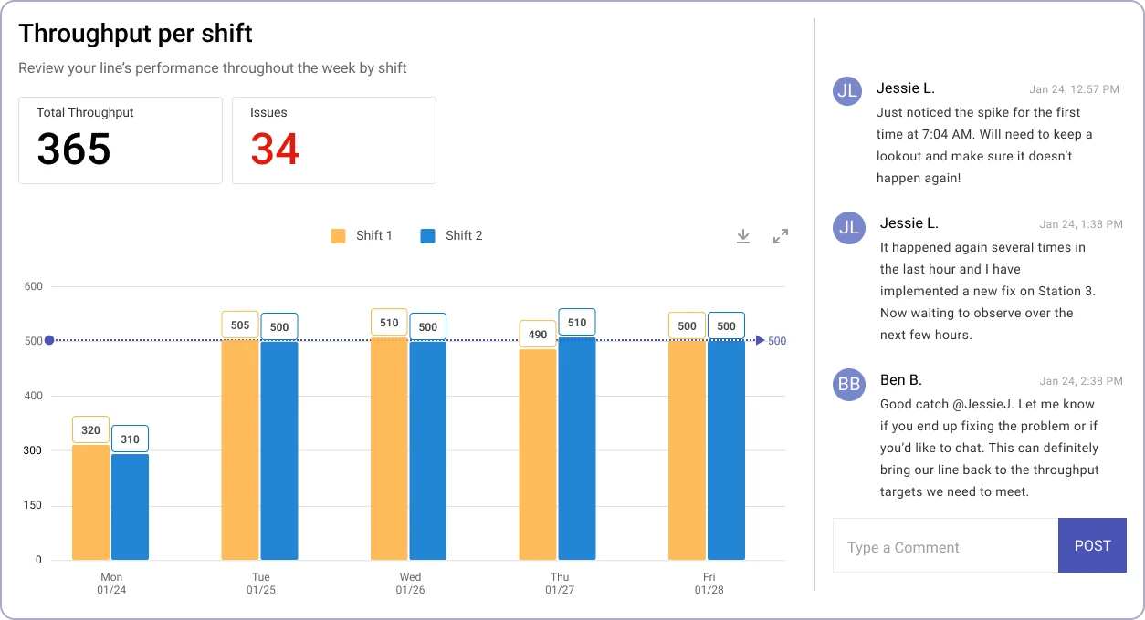1145x620 pixels.
Task: Click the download icon above the chart
Action: click(742, 235)
